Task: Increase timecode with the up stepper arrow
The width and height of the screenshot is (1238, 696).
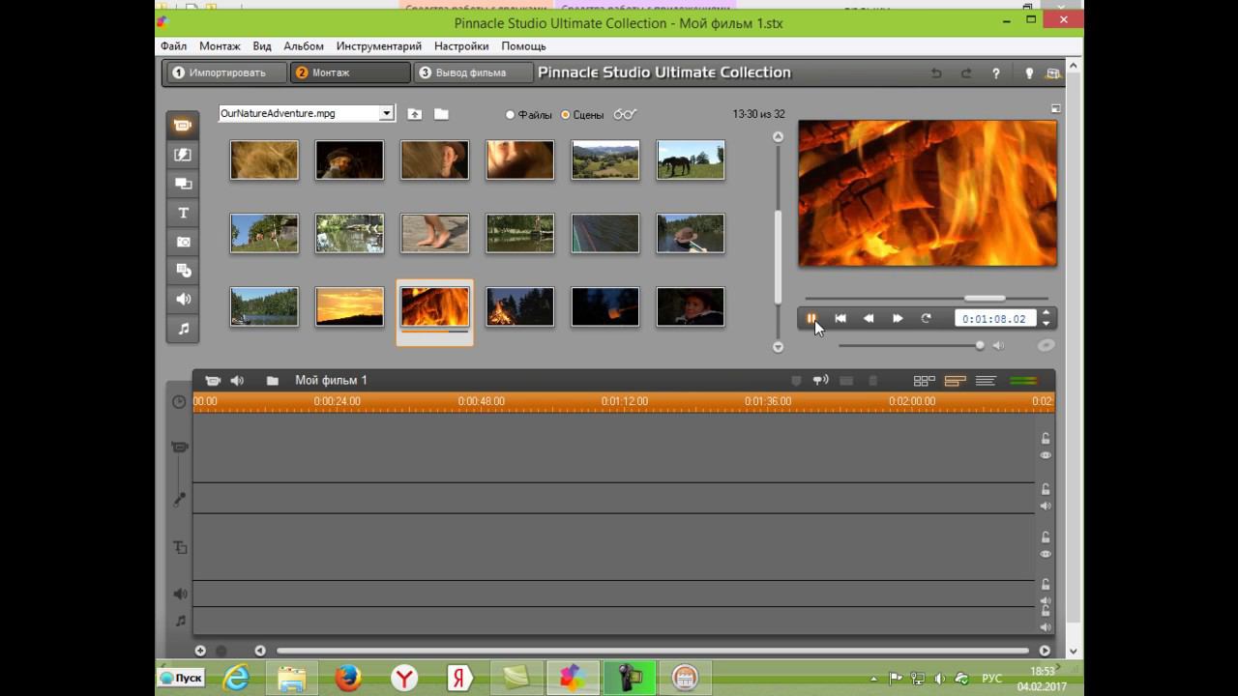Action: point(1046,313)
